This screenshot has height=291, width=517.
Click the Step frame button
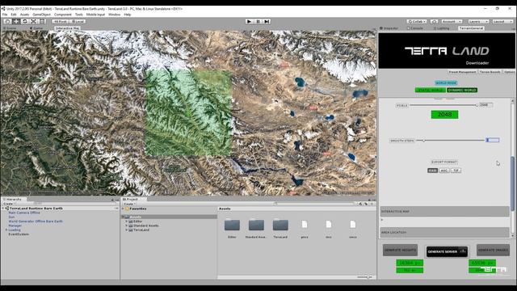tap(267, 22)
